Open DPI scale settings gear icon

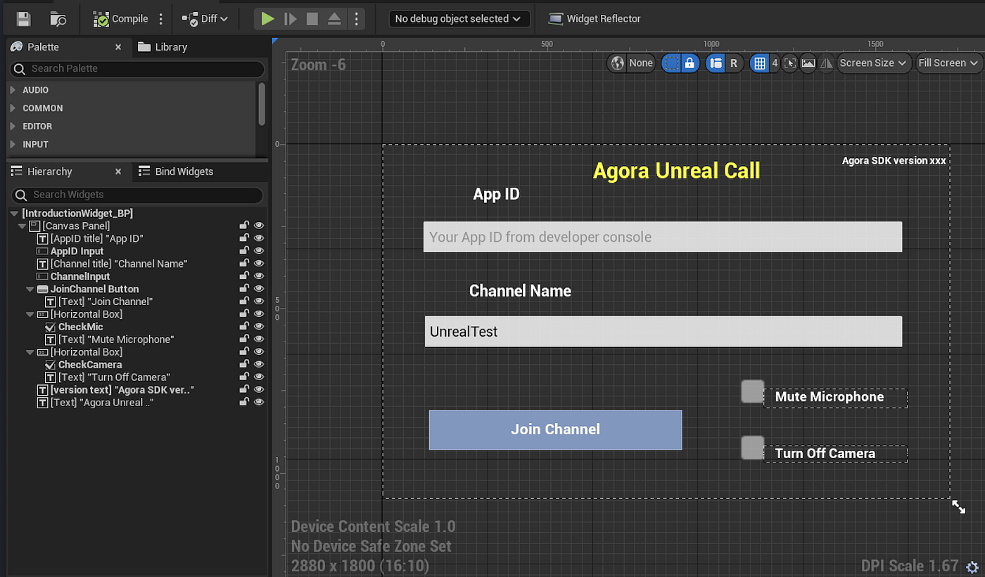pyautogui.click(x=972, y=566)
